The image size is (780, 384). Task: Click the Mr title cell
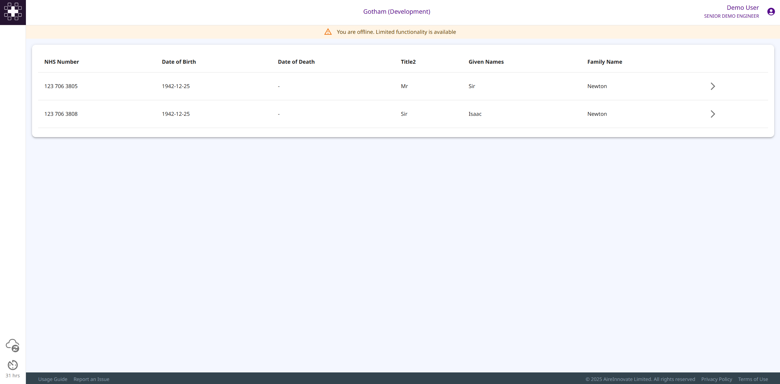(x=404, y=86)
